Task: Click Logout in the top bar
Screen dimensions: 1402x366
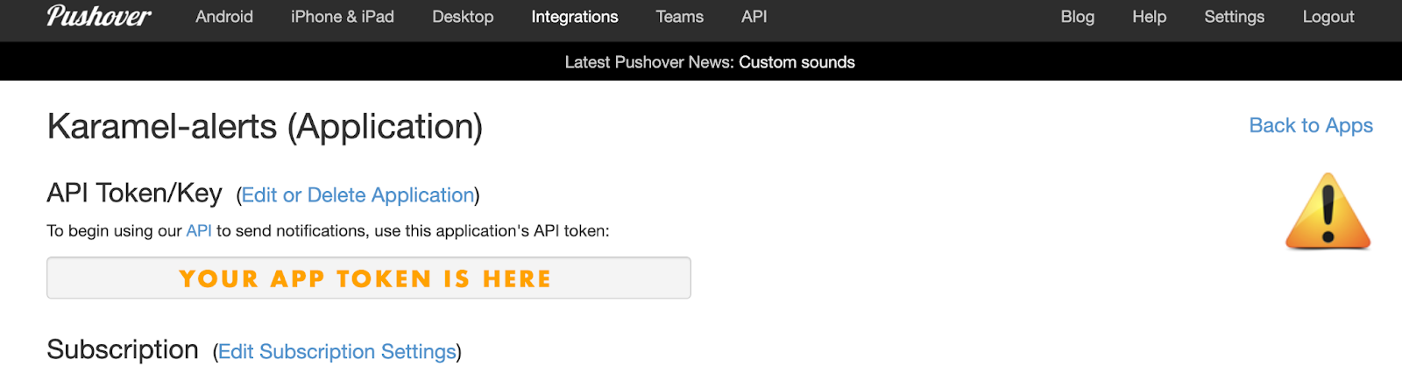Action: (1328, 17)
